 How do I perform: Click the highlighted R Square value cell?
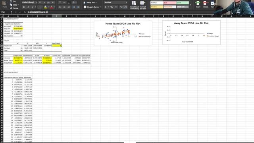(x=18, y=29)
